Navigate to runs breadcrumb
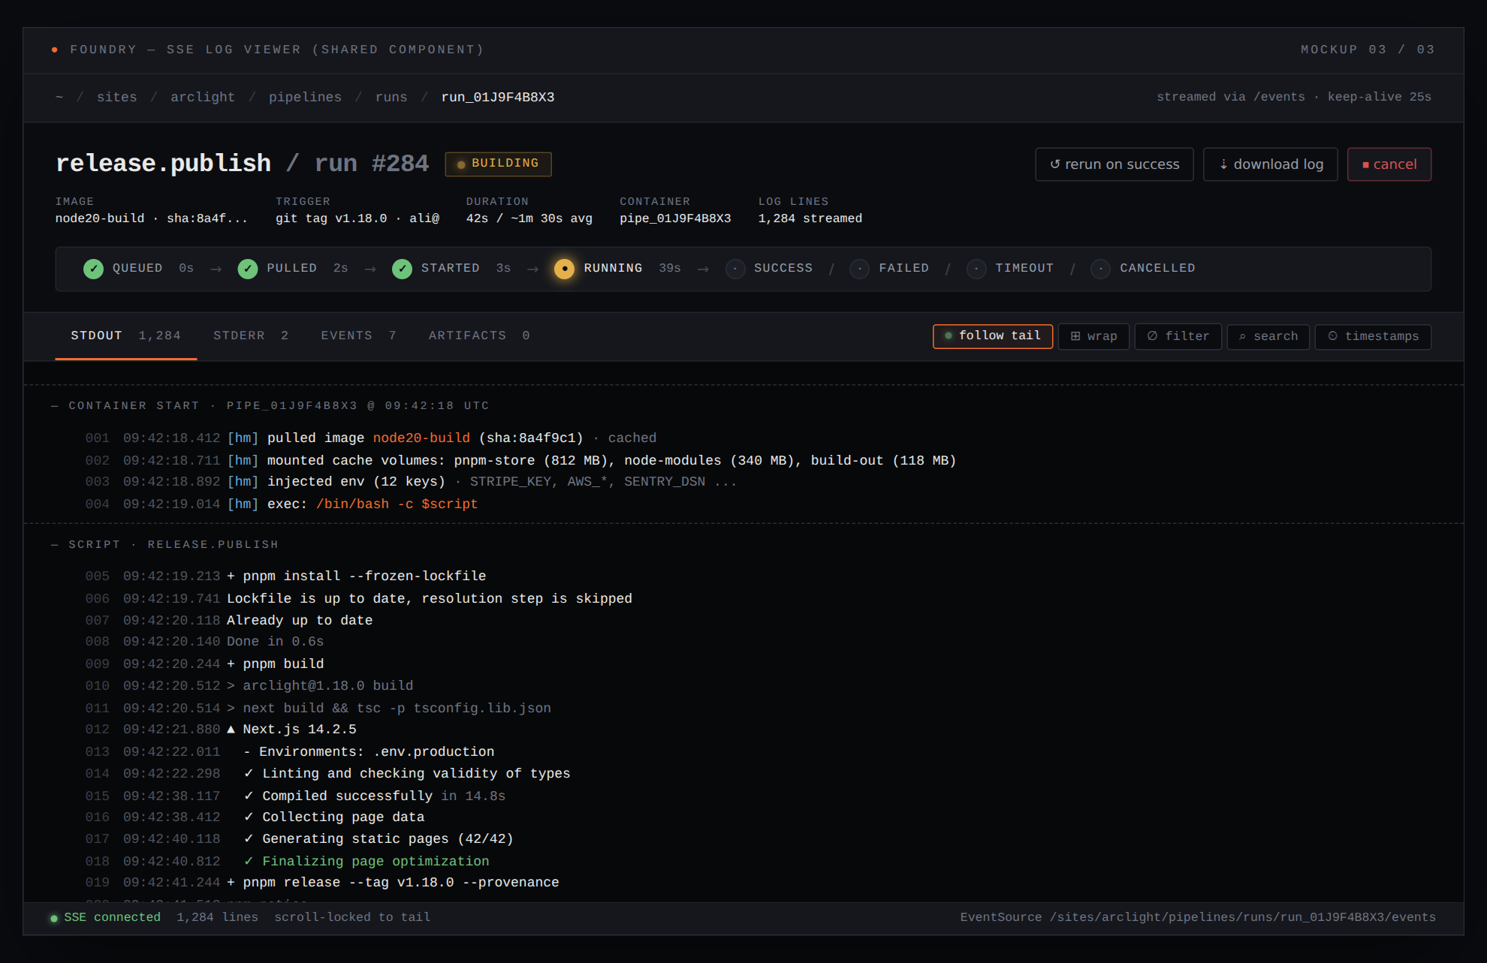 [391, 98]
